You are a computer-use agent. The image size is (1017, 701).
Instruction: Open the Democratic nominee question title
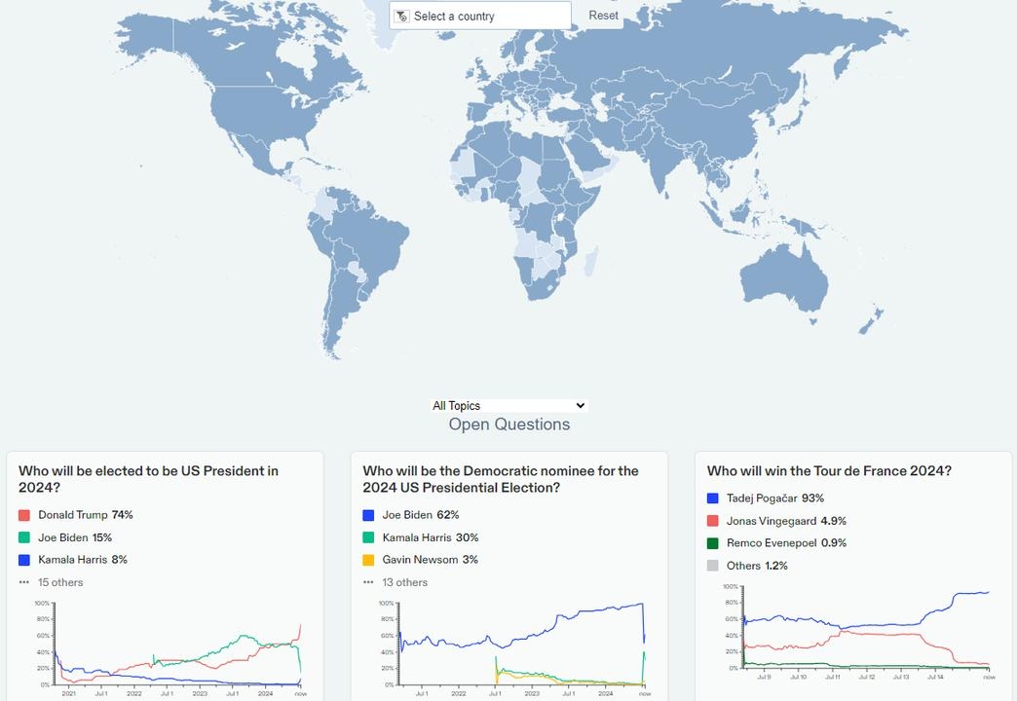500,479
